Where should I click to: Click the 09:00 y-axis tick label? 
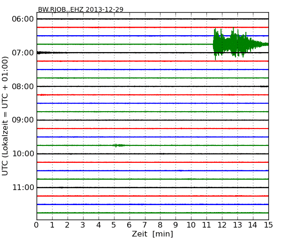pos(23,120)
